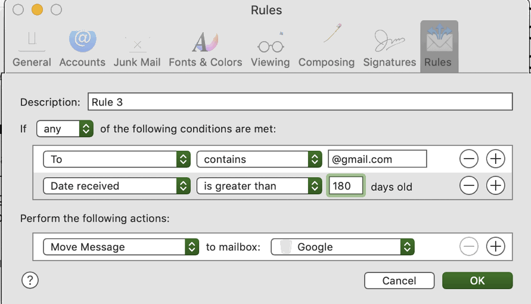Click the Cancel button
The width and height of the screenshot is (531, 304).
coord(399,281)
